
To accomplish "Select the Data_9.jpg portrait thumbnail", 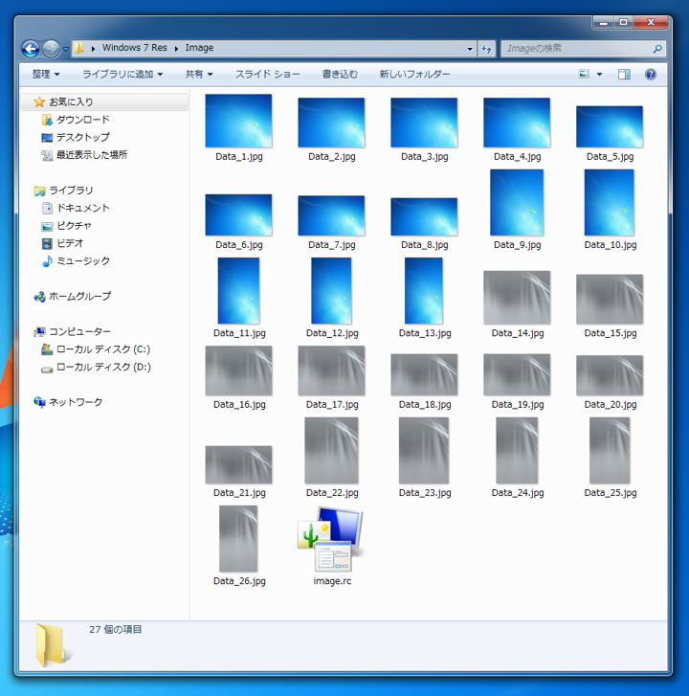I will (517, 202).
